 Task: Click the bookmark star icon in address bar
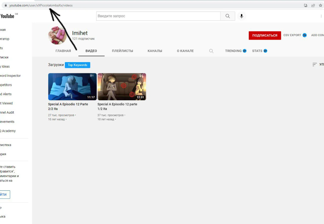coord(320,5)
